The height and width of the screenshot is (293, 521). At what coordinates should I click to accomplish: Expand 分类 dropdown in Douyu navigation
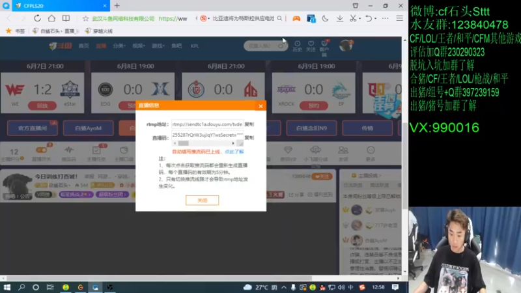(x=119, y=46)
